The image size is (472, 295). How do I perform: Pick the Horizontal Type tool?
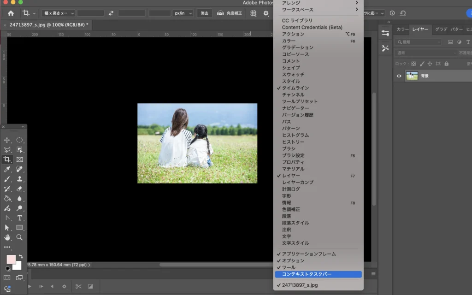pyautogui.click(x=20, y=218)
